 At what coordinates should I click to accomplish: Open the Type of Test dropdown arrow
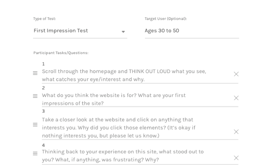(x=123, y=32)
